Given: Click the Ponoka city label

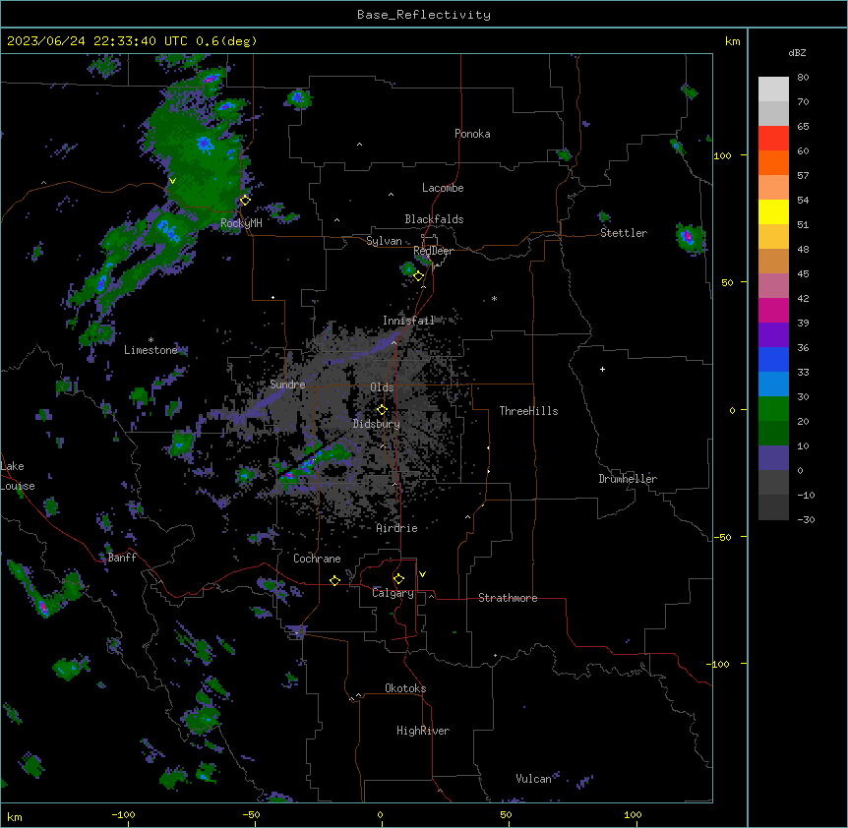Looking at the screenshot, I should pos(472,134).
